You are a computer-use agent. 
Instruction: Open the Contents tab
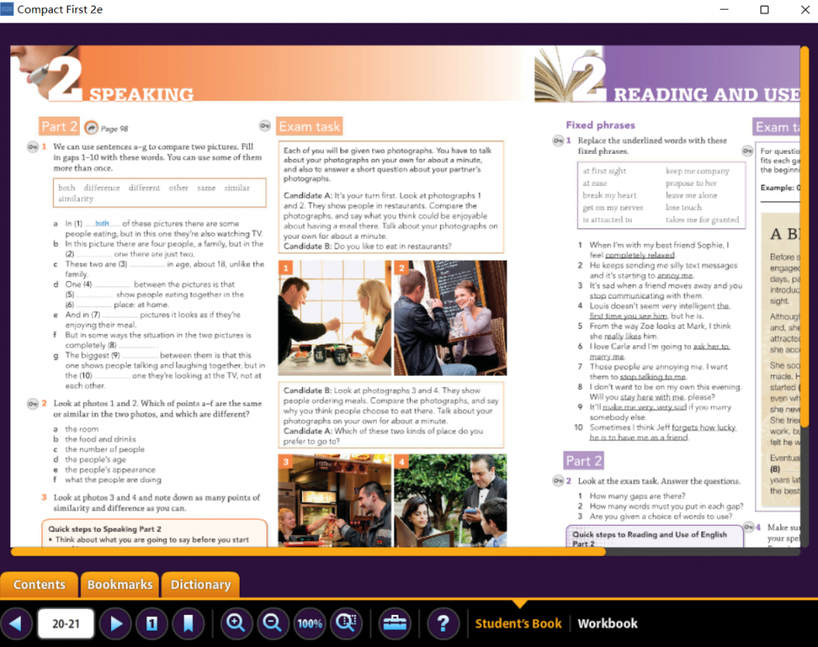click(39, 585)
